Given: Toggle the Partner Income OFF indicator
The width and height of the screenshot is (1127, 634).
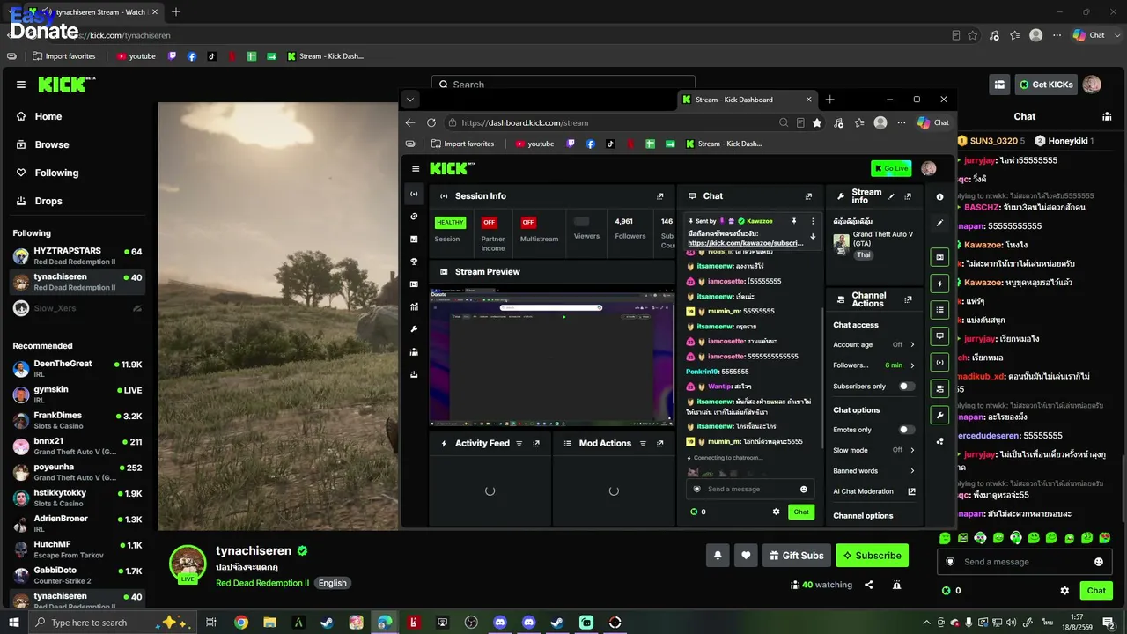Looking at the screenshot, I should click(490, 222).
